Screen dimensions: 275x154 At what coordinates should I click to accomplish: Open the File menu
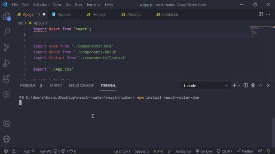coord(15,5)
